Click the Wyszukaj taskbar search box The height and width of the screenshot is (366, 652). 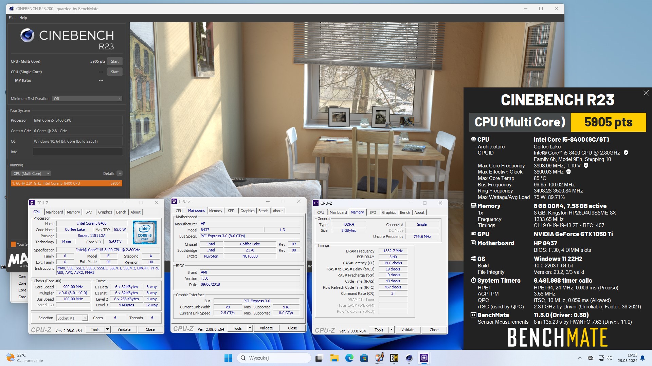(274, 358)
